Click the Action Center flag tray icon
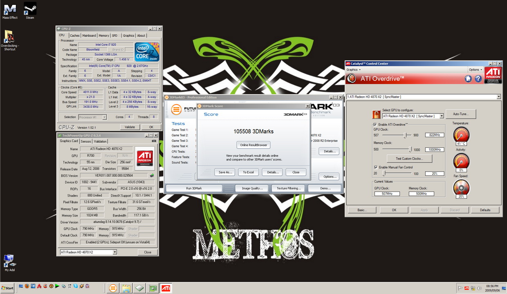The width and height of the screenshot is (507, 294). pos(460,288)
